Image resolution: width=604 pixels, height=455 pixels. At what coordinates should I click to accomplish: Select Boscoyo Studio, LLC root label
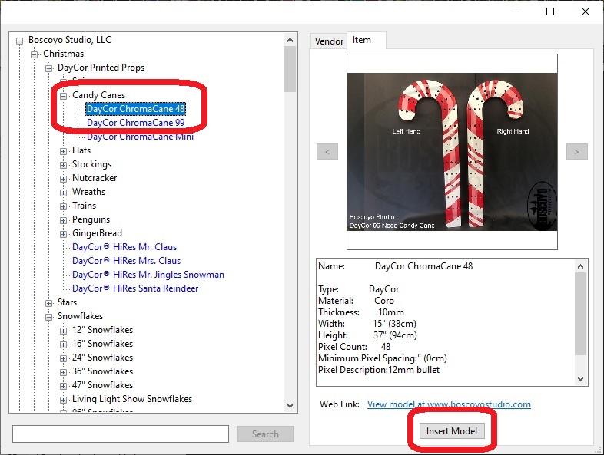tap(70, 40)
